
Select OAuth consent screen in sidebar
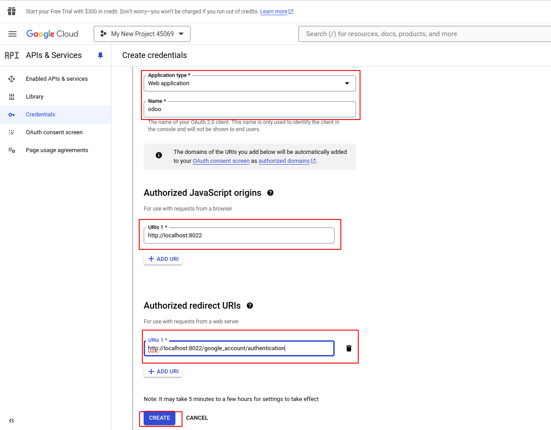[54, 132]
